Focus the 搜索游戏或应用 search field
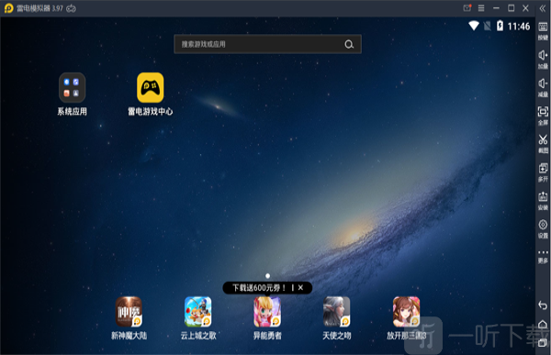This screenshot has width=551, height=355. 267,44
